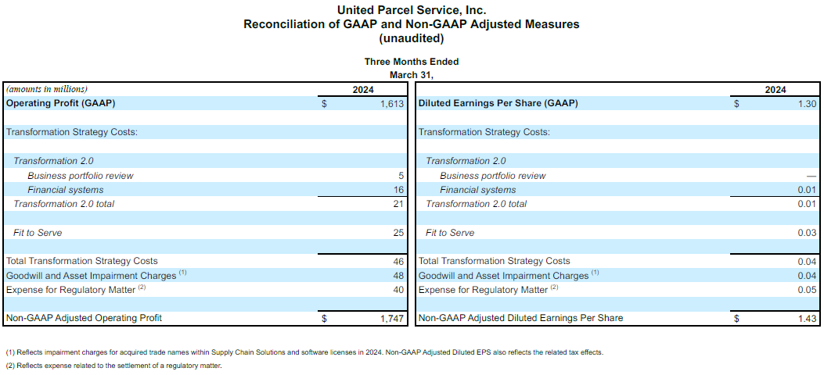The image size is (824, 375).
Task: Click the "Three Months Ended" heading
Action: click(412, 62)
